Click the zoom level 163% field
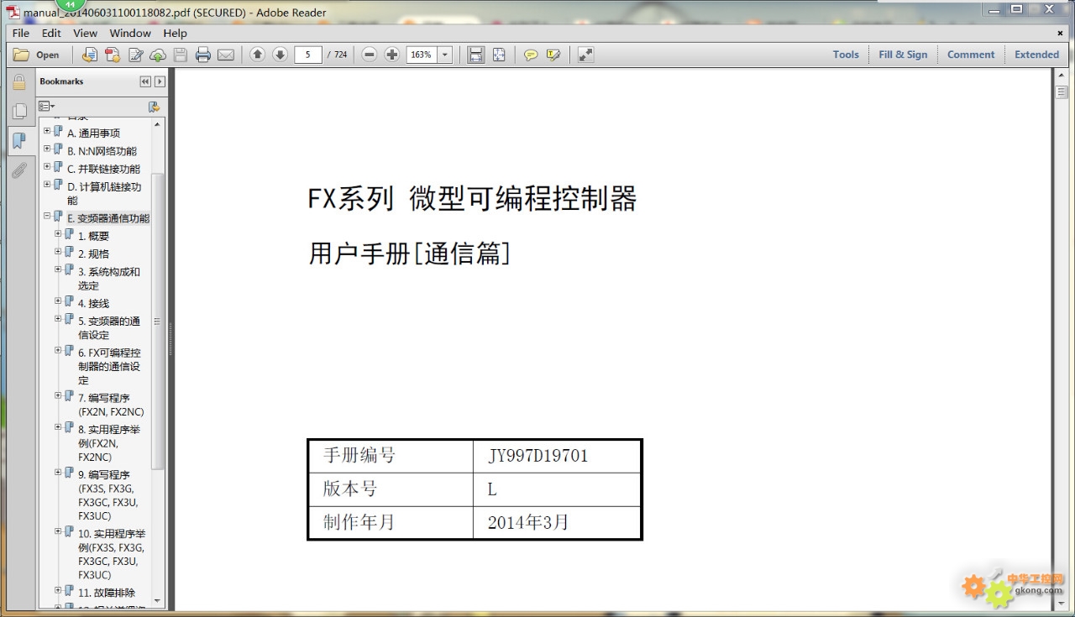 click(422, 55)
